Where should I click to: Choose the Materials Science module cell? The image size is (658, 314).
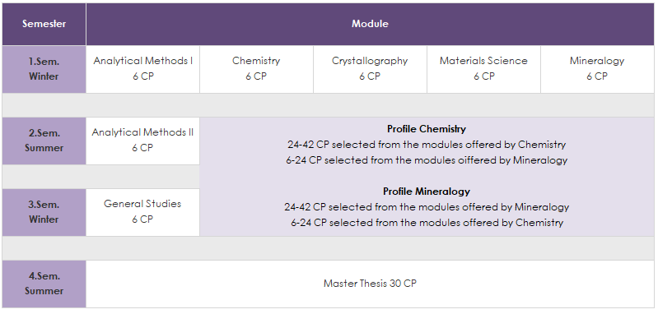(484, 69)
